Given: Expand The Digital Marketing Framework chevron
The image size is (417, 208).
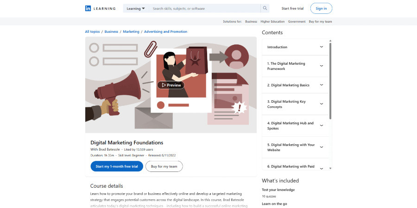Looking at the screenshot, I should tap(322, 66).
